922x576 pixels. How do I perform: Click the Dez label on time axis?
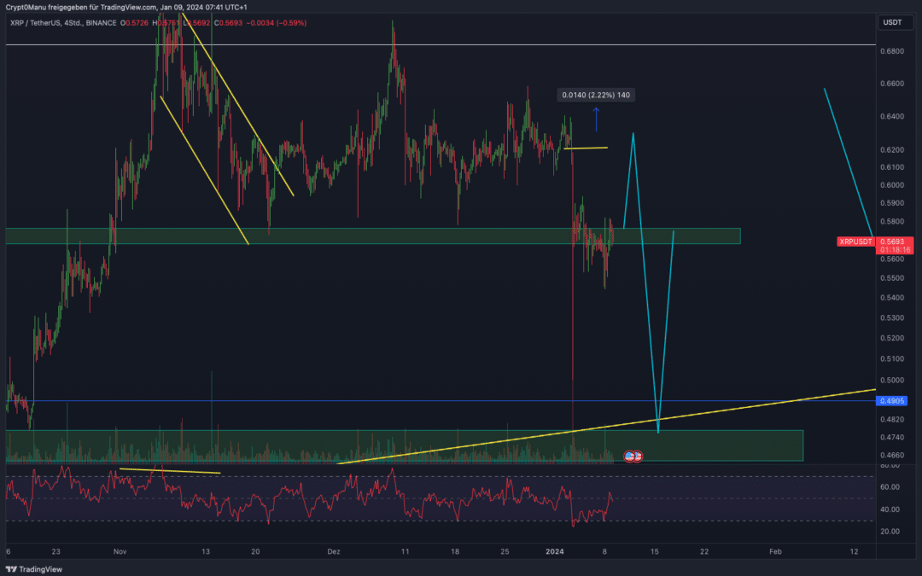coord(334,551)
